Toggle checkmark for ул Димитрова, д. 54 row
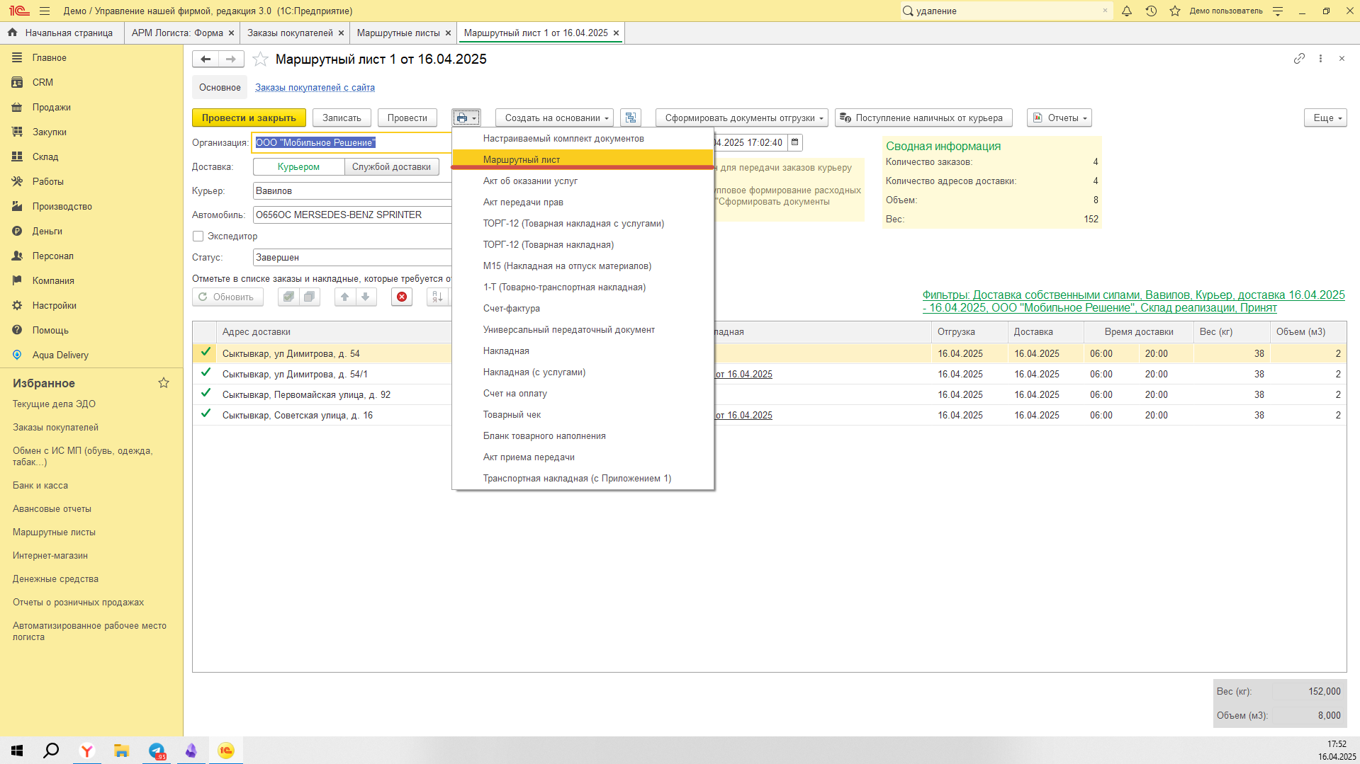 (x=206, y=353)
